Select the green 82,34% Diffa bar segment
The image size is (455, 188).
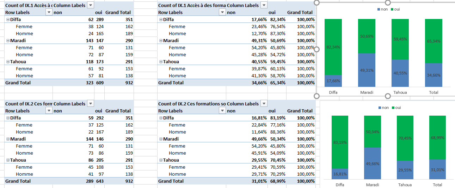(x=333, y=47)
